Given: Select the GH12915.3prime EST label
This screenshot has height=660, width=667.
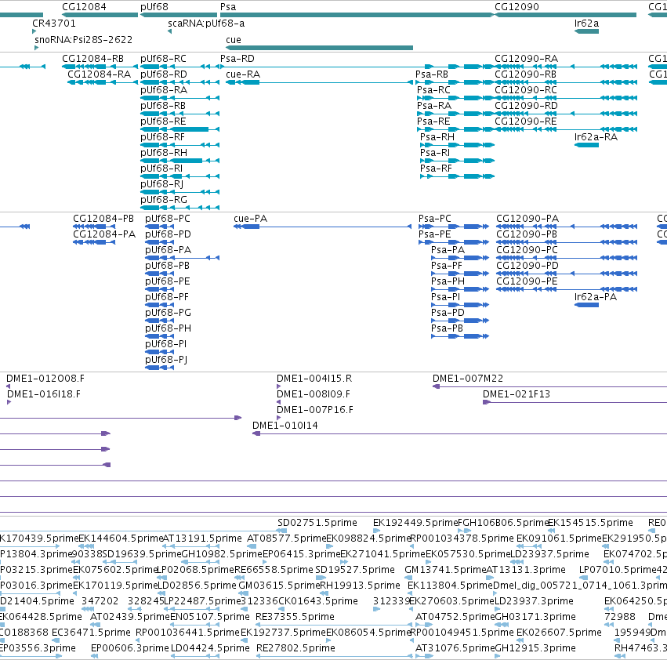Looking at the screenshot, I should pos(535,648).
